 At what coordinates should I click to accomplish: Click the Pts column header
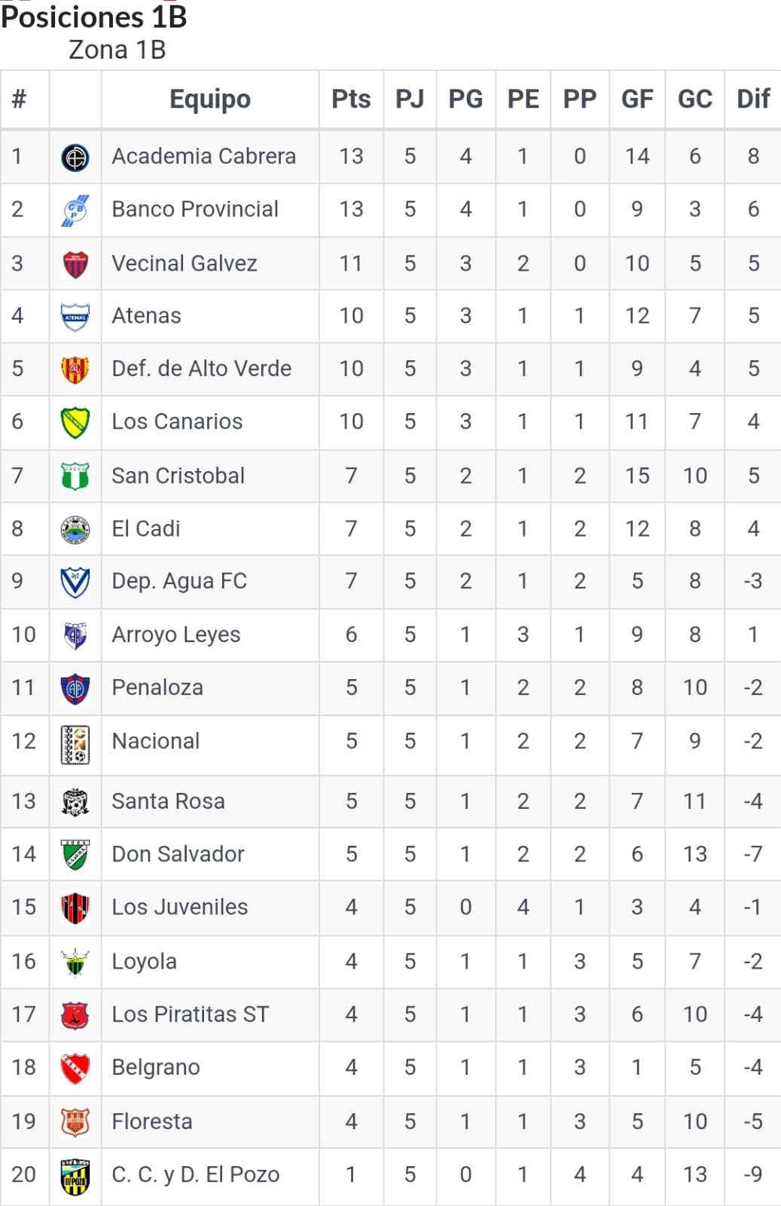click(x=351, y=99)
